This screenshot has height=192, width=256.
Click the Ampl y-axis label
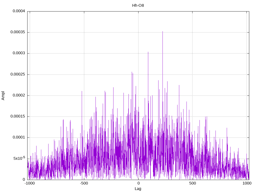point(3,96)
